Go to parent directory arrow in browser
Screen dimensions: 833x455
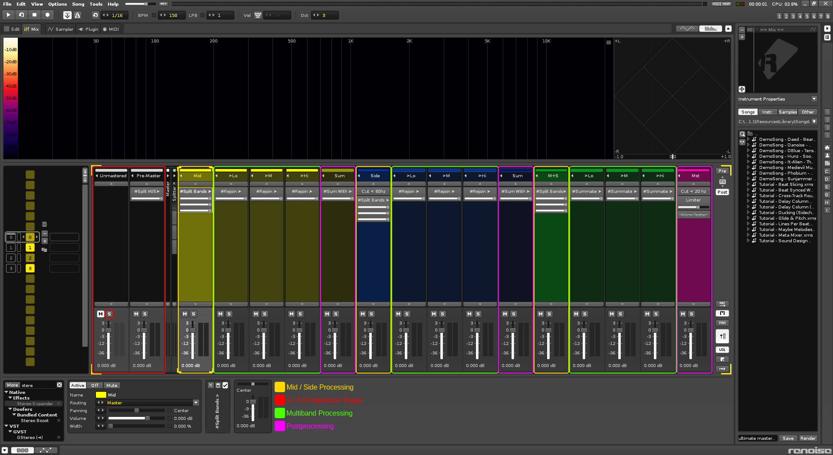tap(814, 121)
